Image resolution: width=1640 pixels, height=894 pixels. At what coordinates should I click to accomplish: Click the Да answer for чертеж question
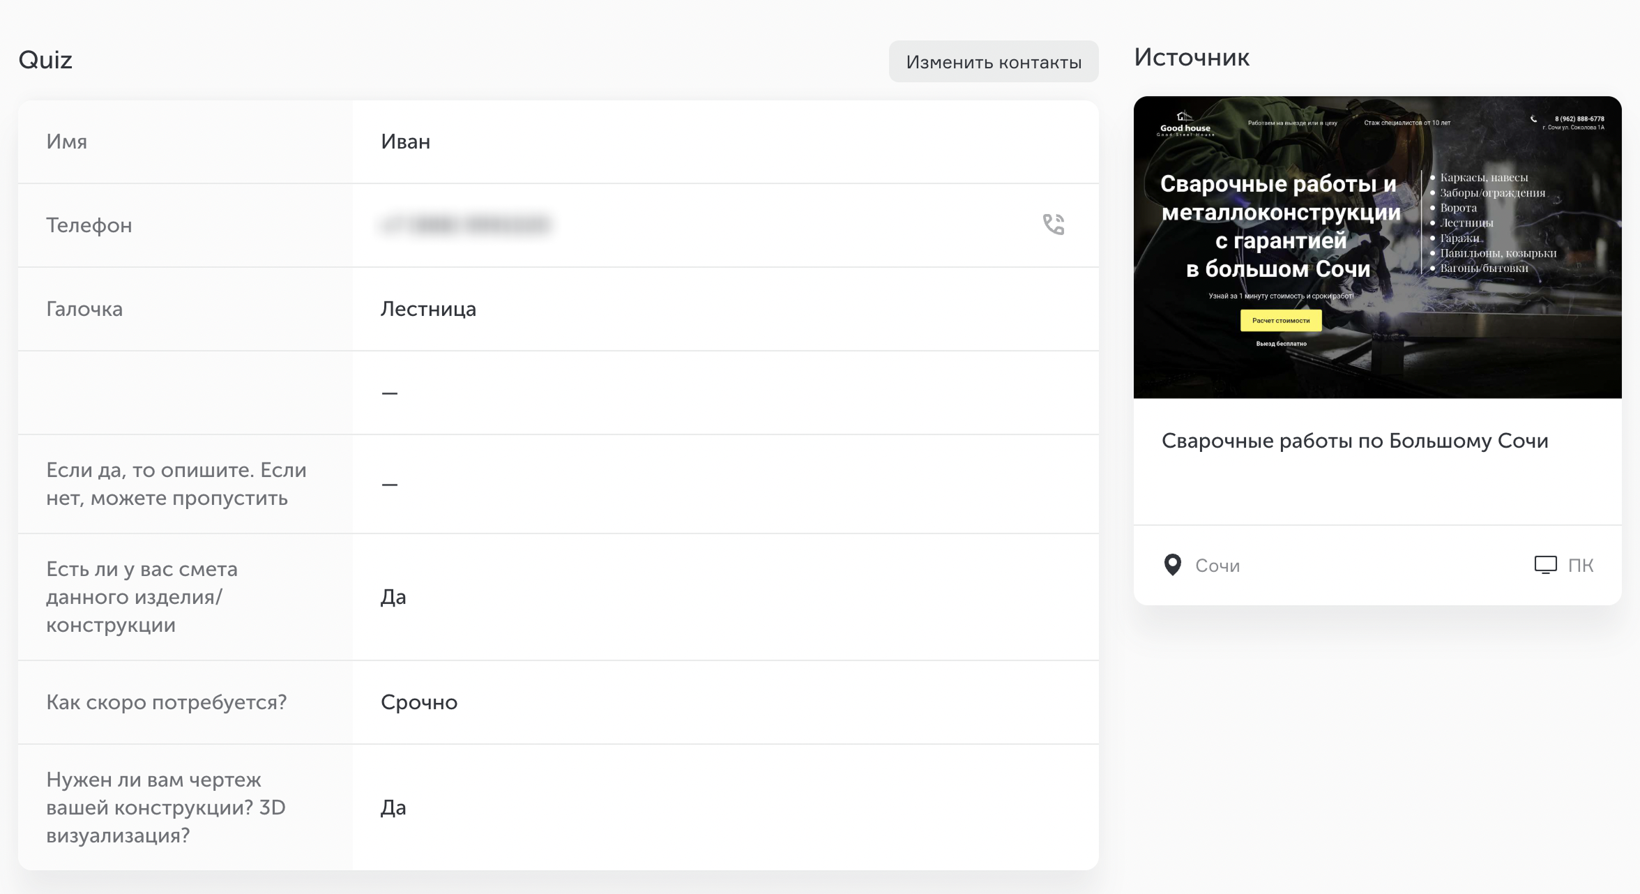click(x=393, y=808)
